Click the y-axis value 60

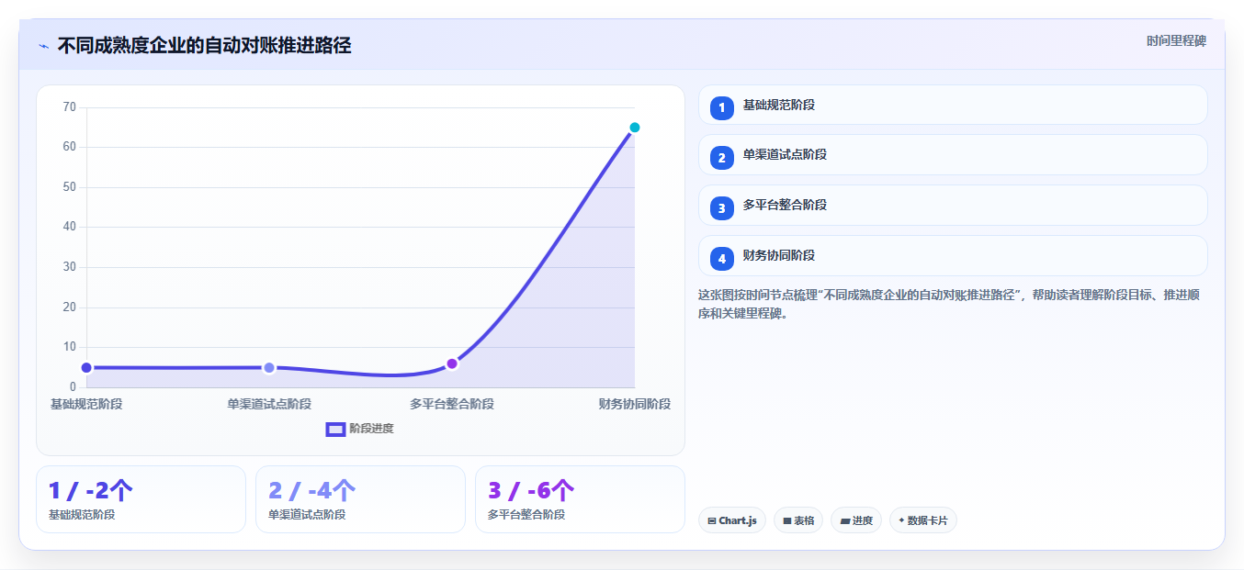click(x=70, y=147)
